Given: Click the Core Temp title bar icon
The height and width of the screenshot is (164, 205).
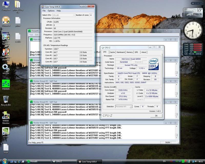Looking at the screenshot, I should coord(43,7).
